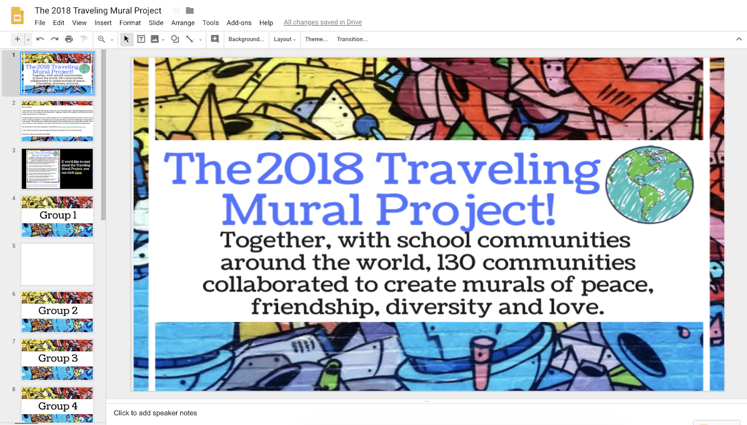This screenshot has height=425, width=747.
Task: Open the View menu
Action: click(x=79, y=22)
